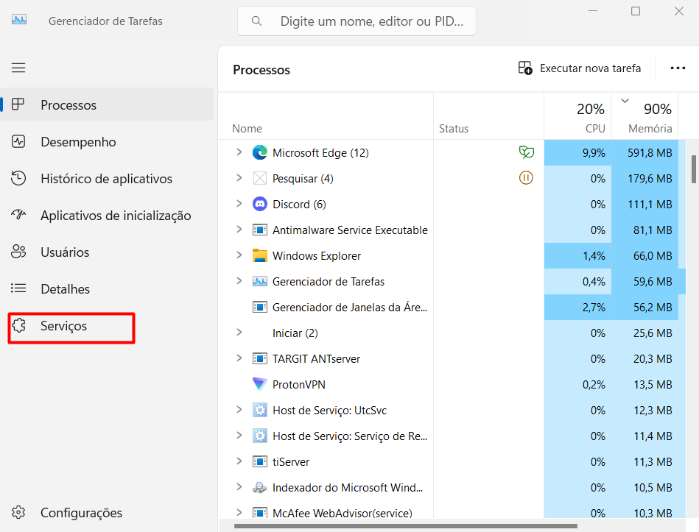Click the Host de Serviço: UtcSvc gear icon
This screenshot has height=532, width=699.
pos(260,410)
